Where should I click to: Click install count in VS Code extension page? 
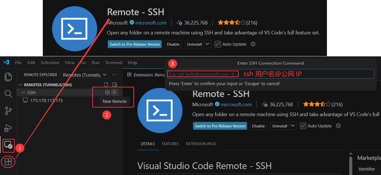pos(277,105)
